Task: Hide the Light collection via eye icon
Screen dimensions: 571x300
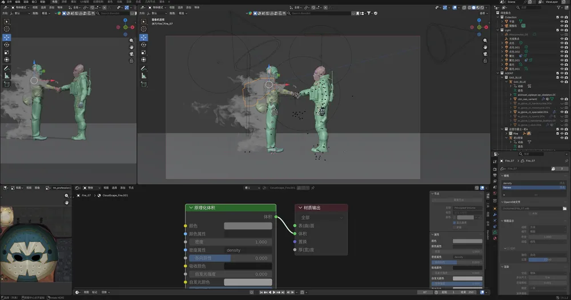Action: click(562, 30)
